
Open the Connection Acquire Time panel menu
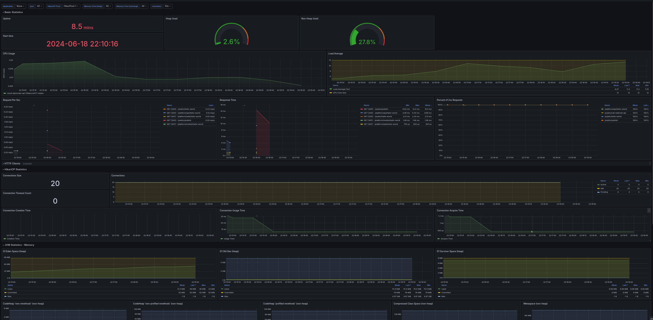[x=649, y=211]
